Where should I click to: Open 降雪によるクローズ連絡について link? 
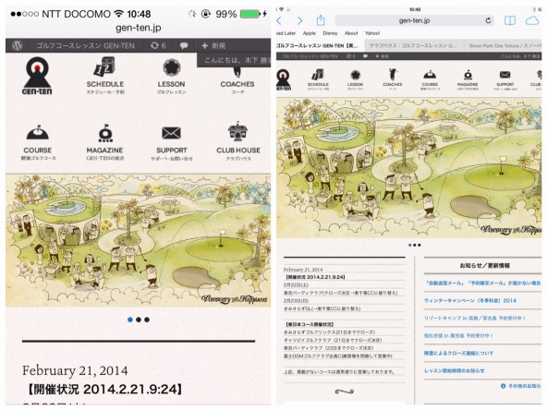pyautogui.click(x=458, y=353)
